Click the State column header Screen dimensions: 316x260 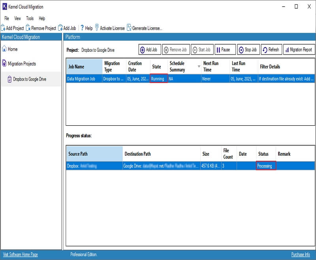pos(159,66)
